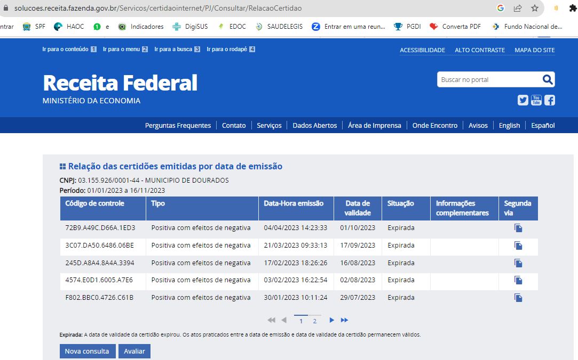Screen dimensions: 578x360
Task: Click the Avaliar button
Action: [x=134, y=351]
